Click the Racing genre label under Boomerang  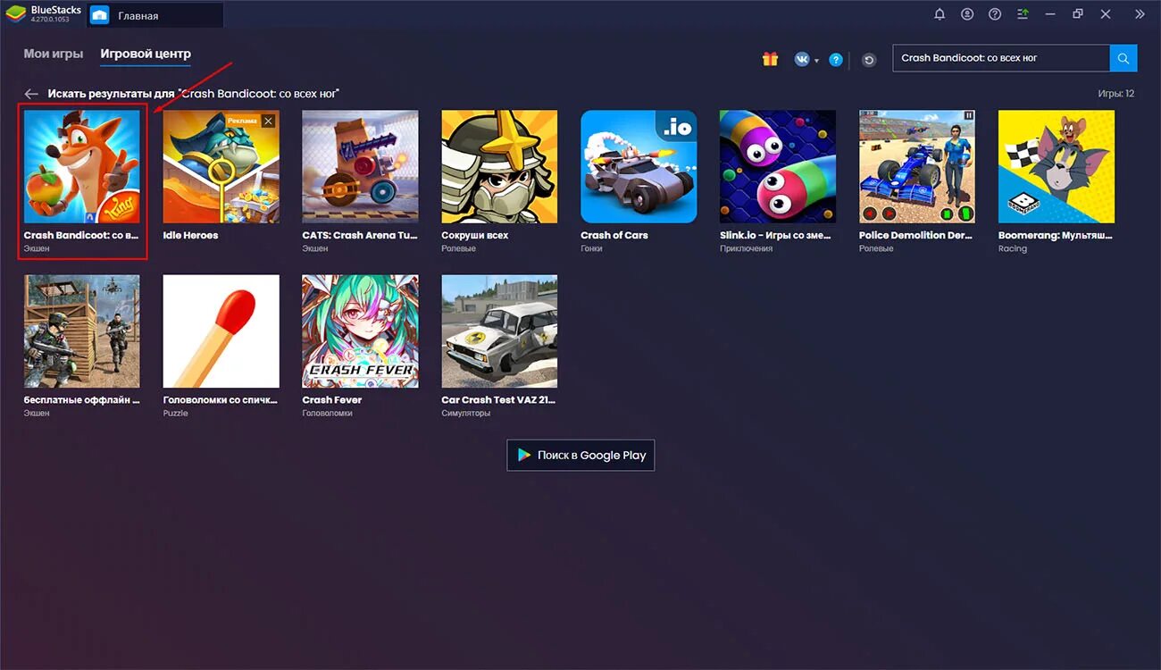pos(1013,249)
